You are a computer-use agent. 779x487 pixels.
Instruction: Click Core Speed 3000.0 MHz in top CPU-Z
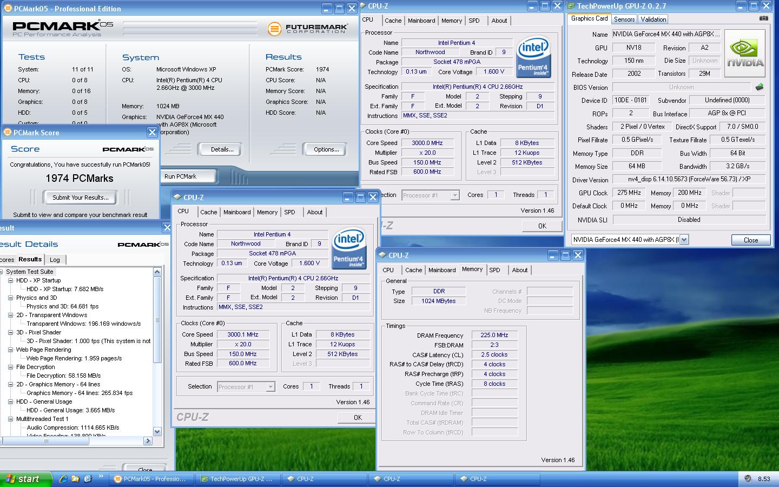click(427, 143)
